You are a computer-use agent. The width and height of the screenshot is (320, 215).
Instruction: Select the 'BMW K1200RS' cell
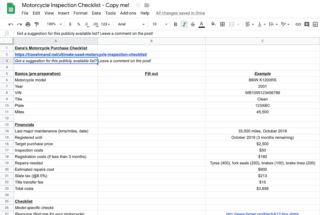tap(263, 80)
